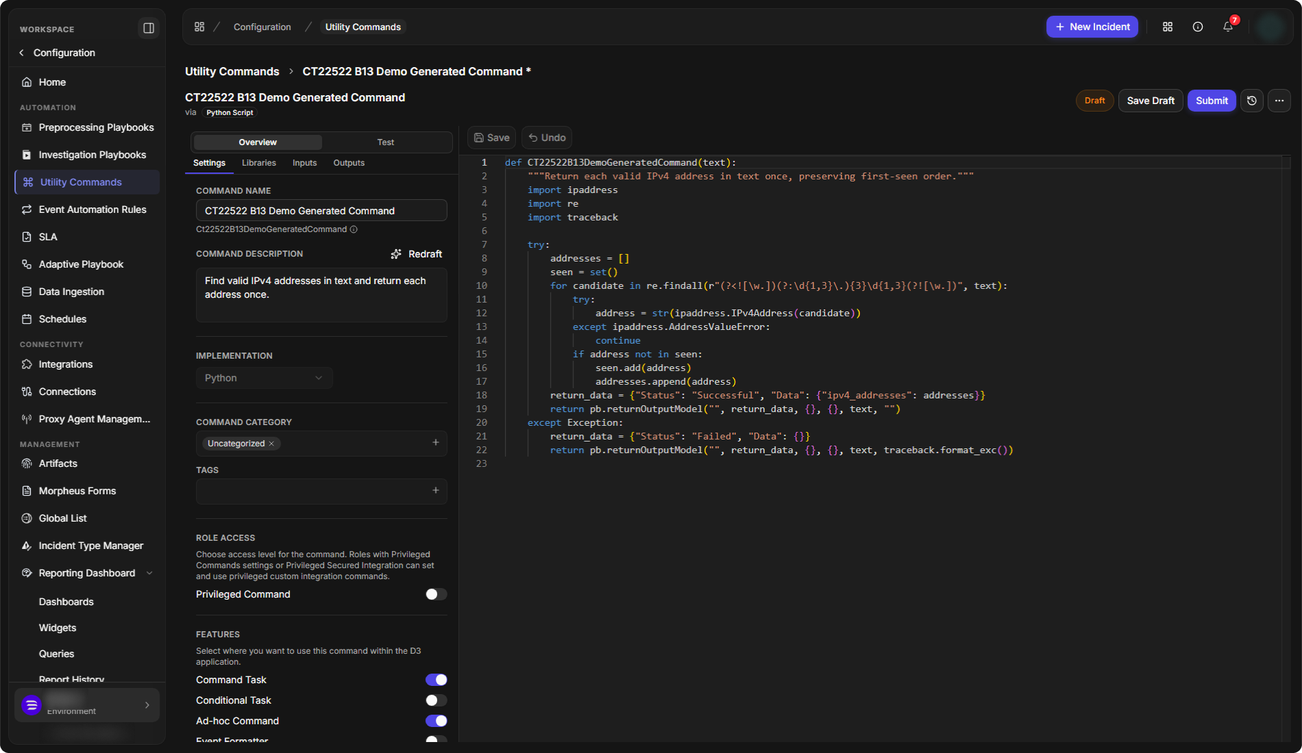Image resolution: width=1302 pixels, height=753 pixels.
Task: Click the dashboard grid icon in breadcrumb
Action: [199, 27]
